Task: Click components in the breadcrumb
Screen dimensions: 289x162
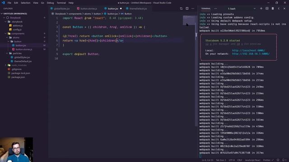Action: pos(75,14)
